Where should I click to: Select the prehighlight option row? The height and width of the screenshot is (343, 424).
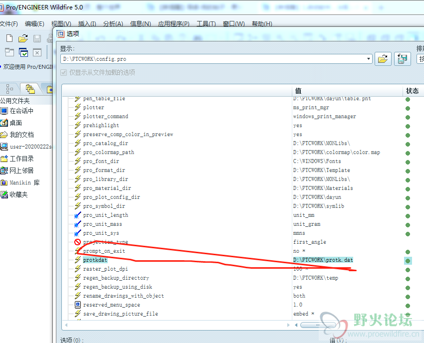point(101,125)
